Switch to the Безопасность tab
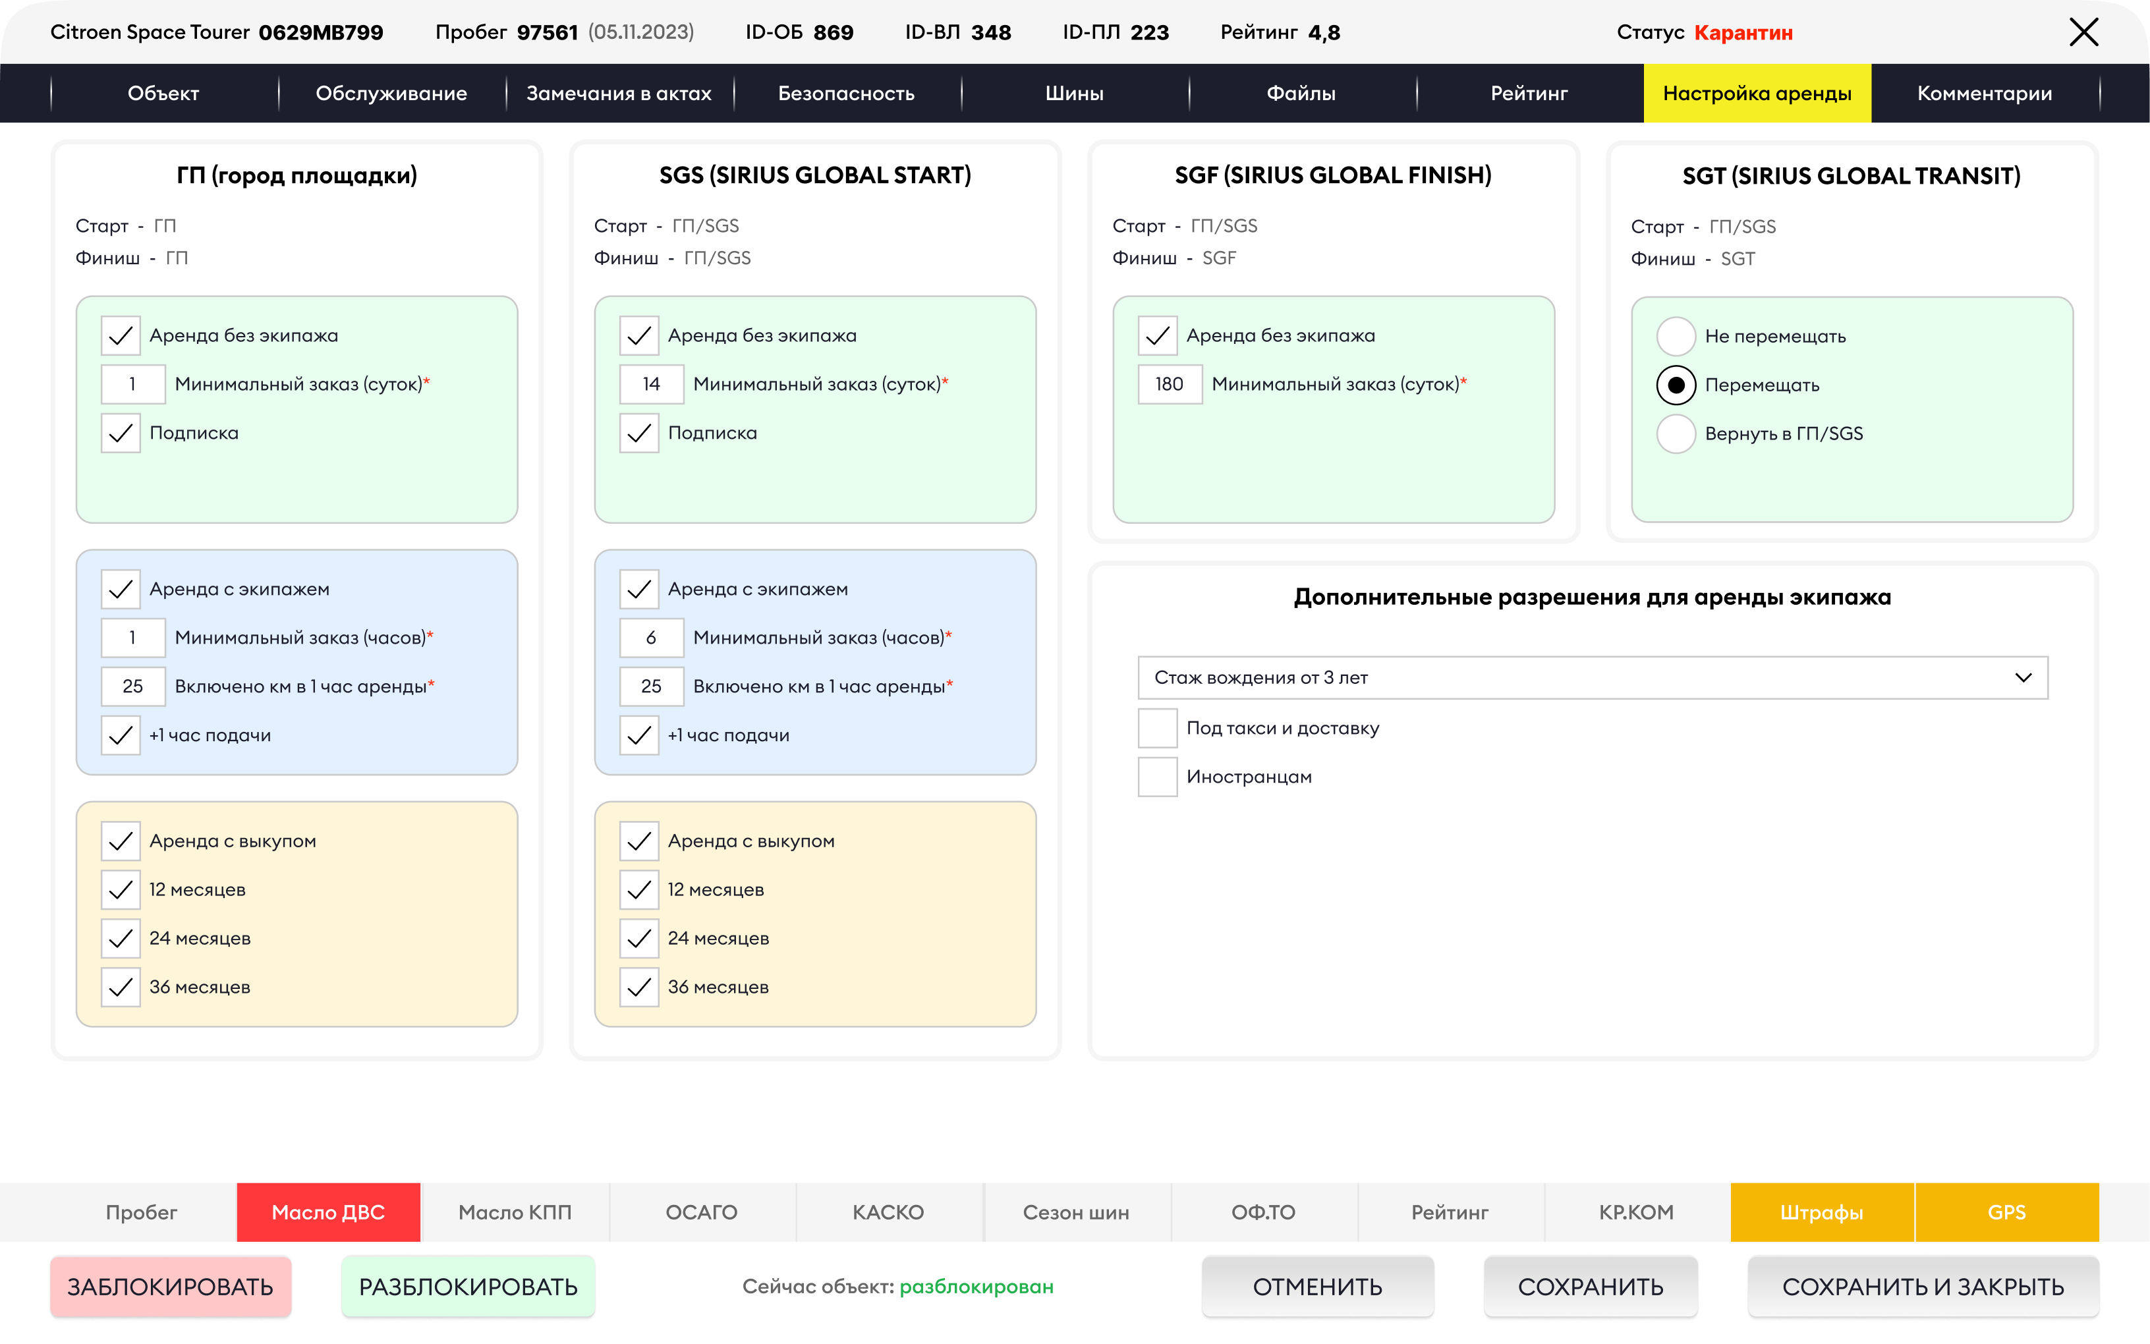The image size is (2150, 1344). (x=846, y=94)
